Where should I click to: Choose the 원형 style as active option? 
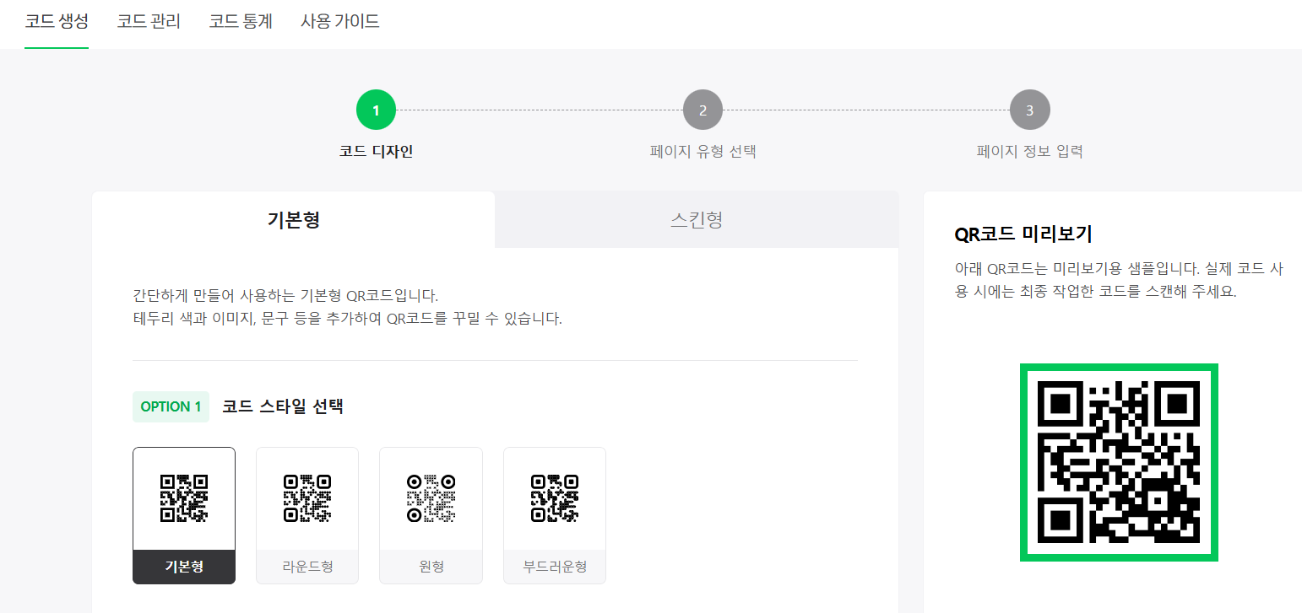[431, 515]
